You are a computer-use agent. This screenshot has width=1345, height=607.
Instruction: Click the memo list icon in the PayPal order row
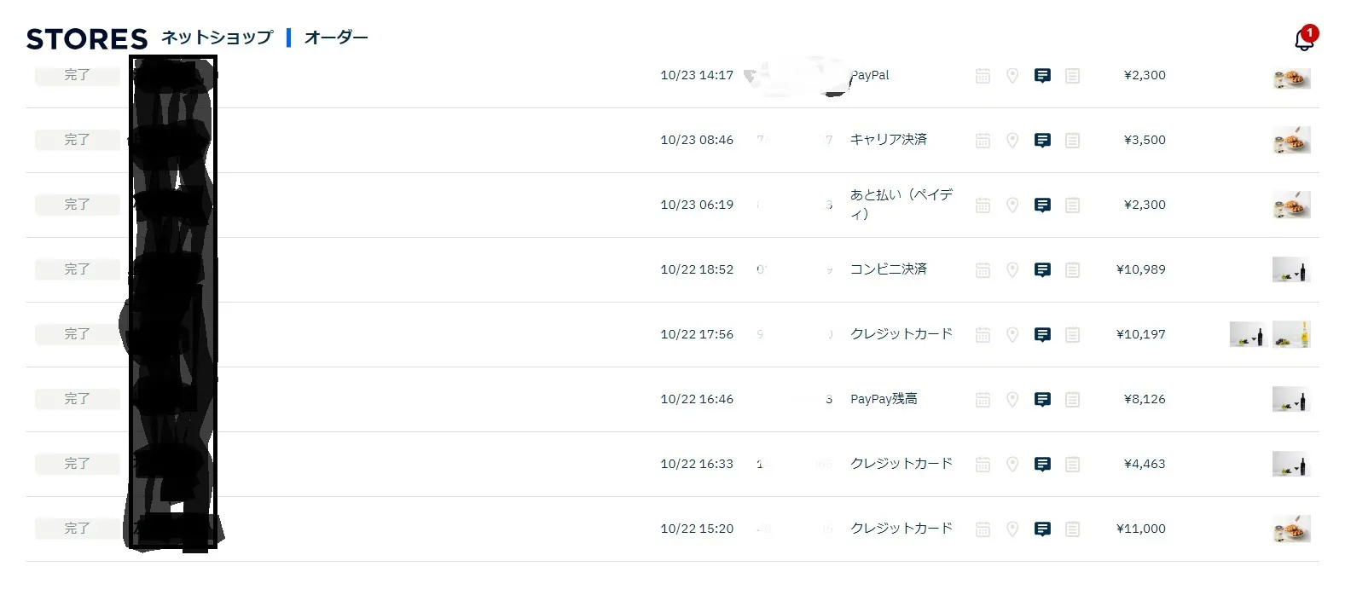tap(1073, 76)
